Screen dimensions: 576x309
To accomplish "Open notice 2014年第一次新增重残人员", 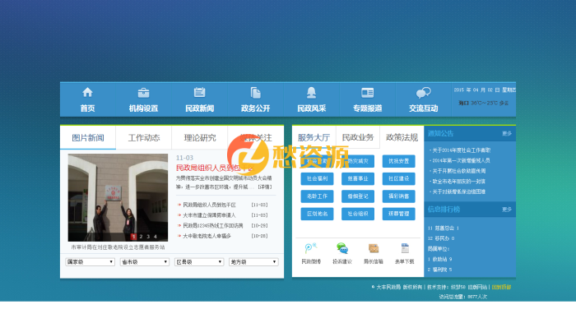I will [461, 160].
